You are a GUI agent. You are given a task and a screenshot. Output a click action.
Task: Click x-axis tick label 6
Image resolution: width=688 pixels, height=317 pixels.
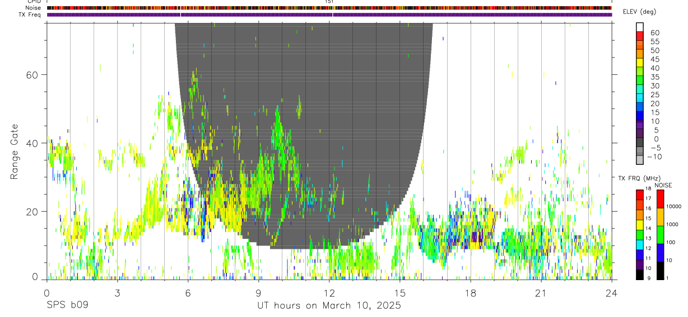pos(188,293)
